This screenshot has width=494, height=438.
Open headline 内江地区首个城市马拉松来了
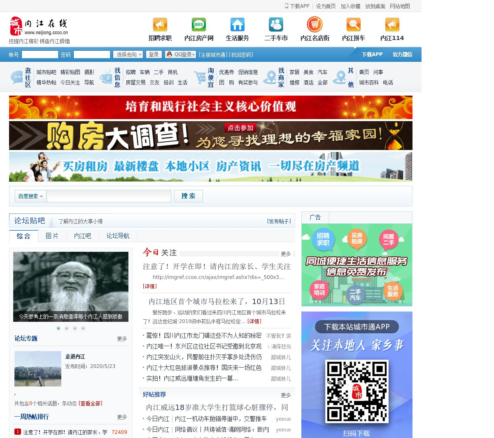click(x=217, y=301)
